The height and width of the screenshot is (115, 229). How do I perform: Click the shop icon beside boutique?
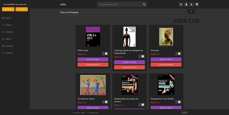pyautogui.click(x=3, y=46)
